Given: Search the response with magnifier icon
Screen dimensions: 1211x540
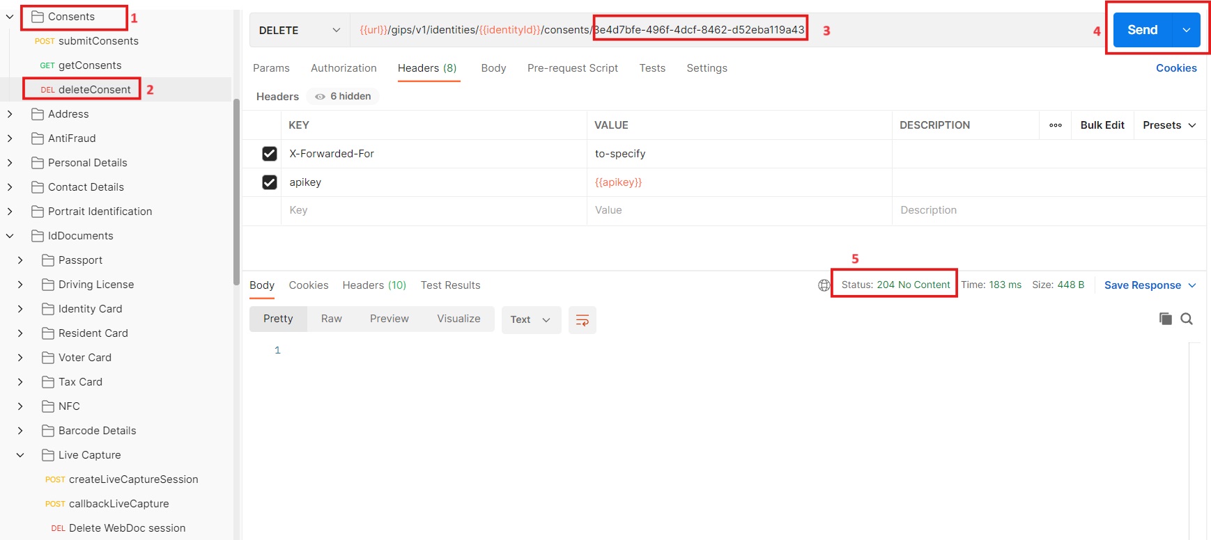Looking at the screenshot, I should click(1187, 319).
